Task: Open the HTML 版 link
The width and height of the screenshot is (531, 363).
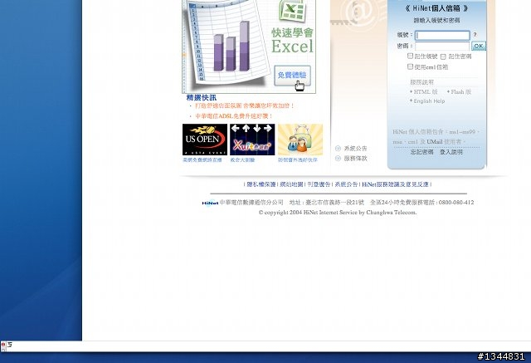Action: (x=426, y=92)
